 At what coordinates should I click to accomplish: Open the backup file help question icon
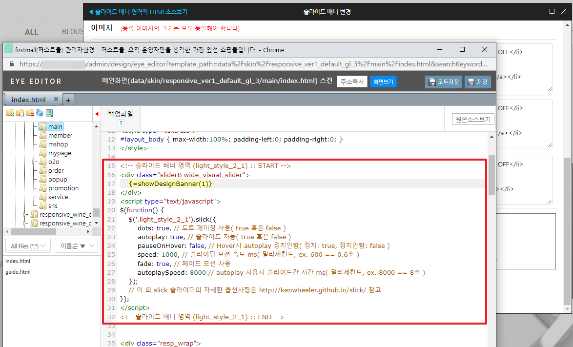coord(121,123)
